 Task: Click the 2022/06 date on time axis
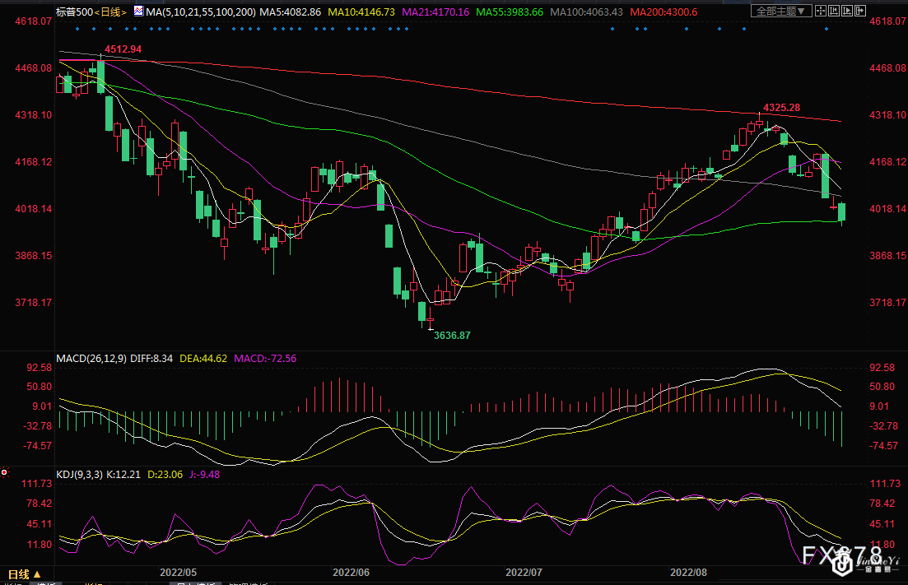pos(350,571)
